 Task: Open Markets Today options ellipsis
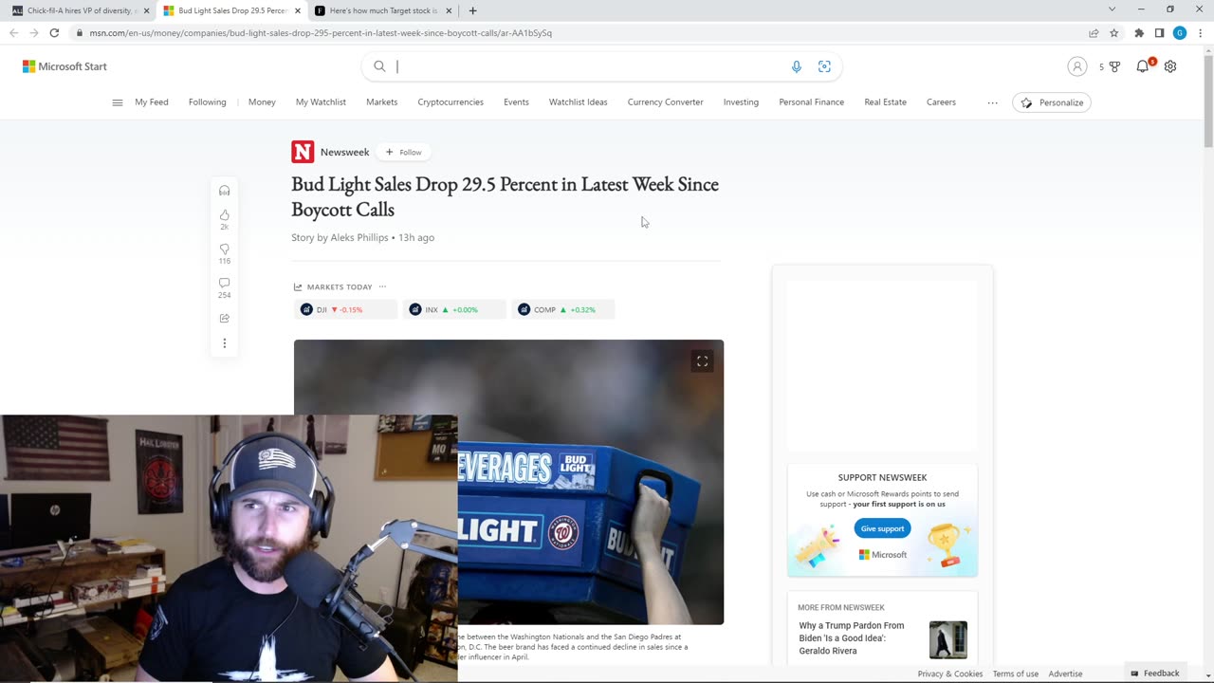point(382,286)
